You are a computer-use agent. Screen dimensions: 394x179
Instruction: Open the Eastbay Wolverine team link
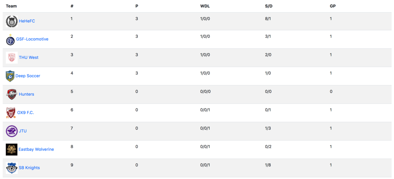click(x=36, y=149)
